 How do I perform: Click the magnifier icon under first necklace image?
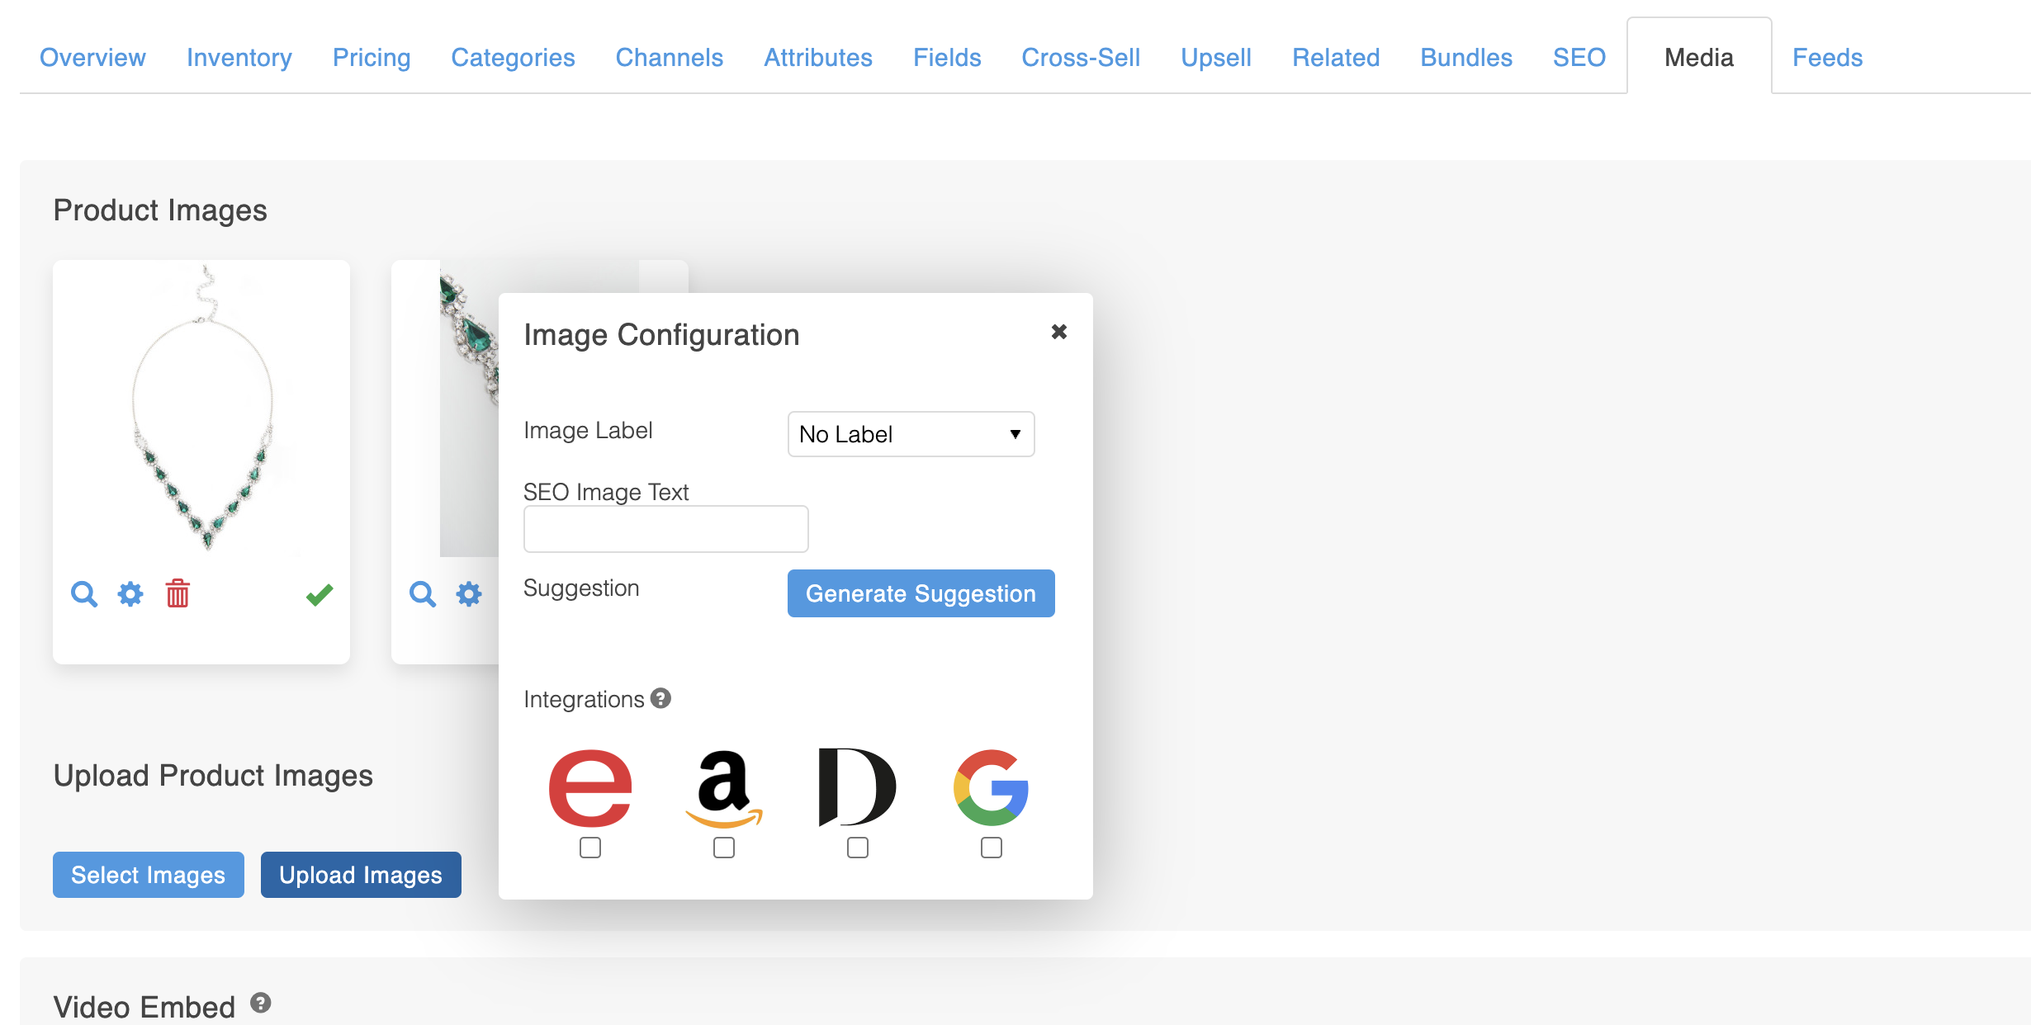tap(84, 594)
